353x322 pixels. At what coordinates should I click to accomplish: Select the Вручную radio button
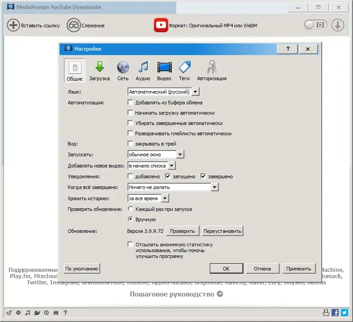131,219
